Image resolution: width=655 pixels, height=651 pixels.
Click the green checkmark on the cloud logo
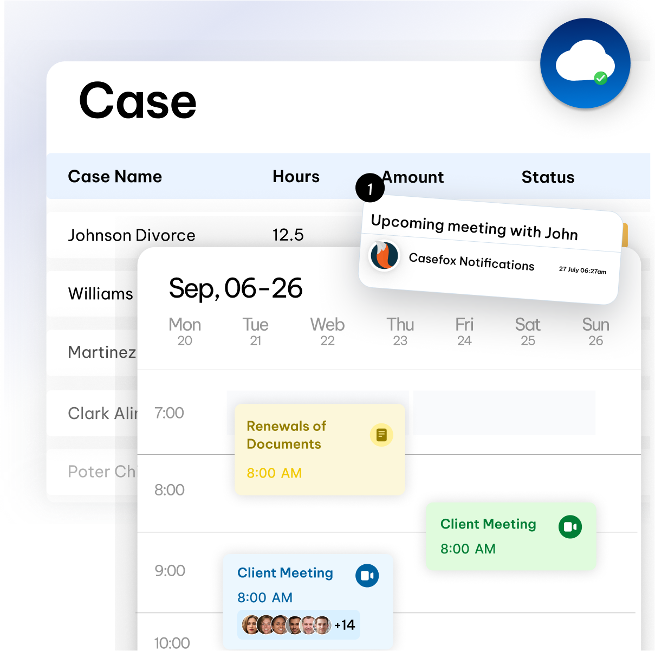point(600,78)
